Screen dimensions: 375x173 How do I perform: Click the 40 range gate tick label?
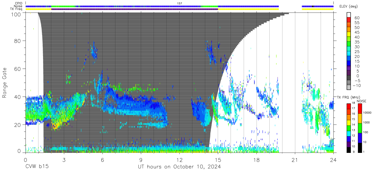pyautogui.click(x=18, y=97)
